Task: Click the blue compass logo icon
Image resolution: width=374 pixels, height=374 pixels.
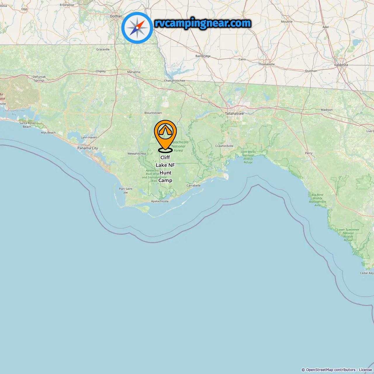Action: tap(137, 28)
